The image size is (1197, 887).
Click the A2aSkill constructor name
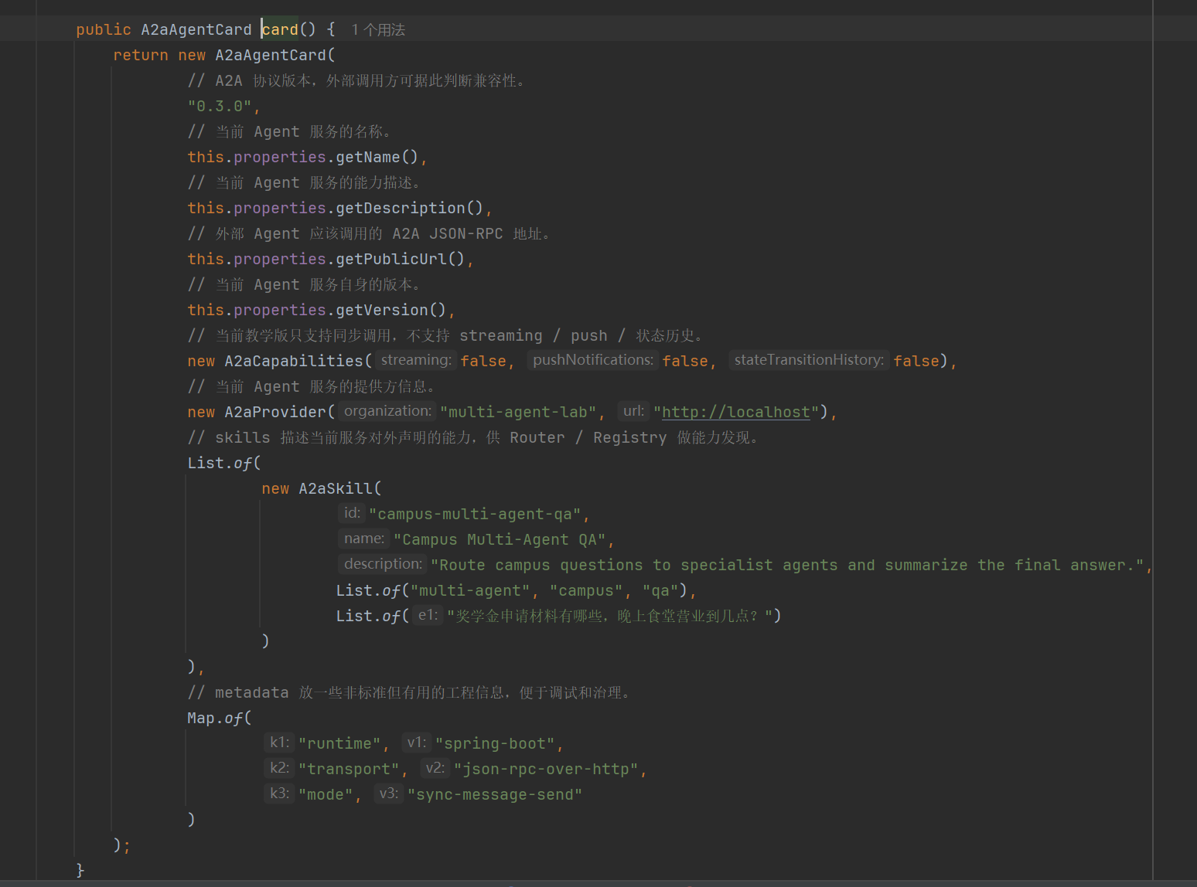point(336,488)
